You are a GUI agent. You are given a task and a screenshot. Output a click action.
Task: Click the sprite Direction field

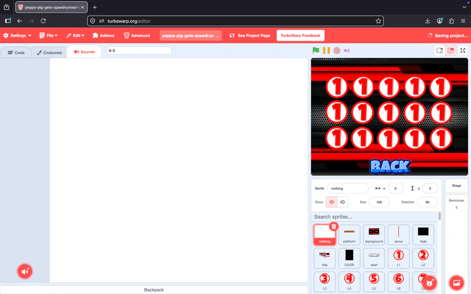(x=427, y=202)
